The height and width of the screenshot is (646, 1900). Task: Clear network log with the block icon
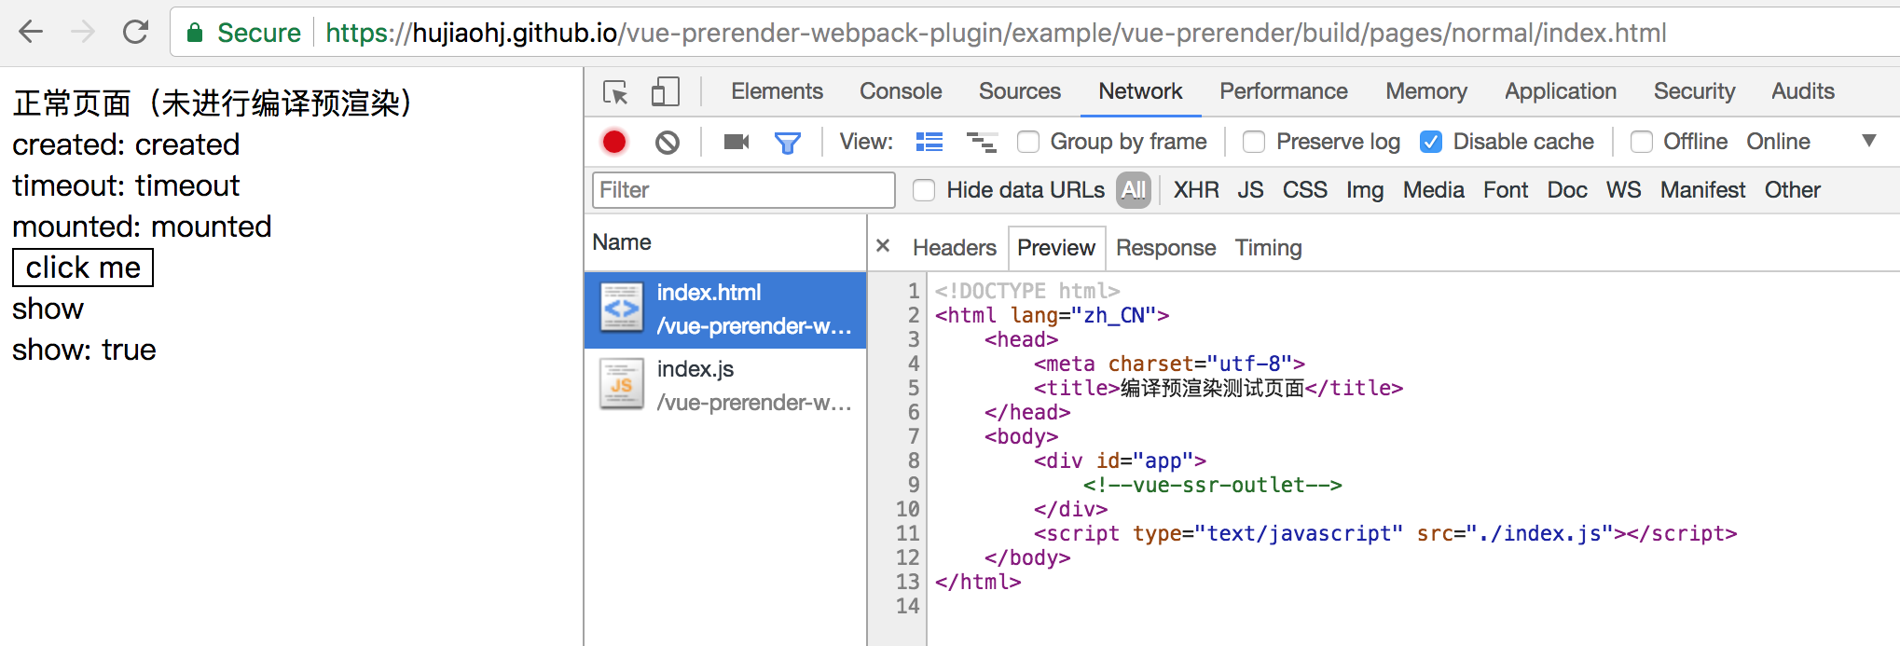(x=668, y=142)
